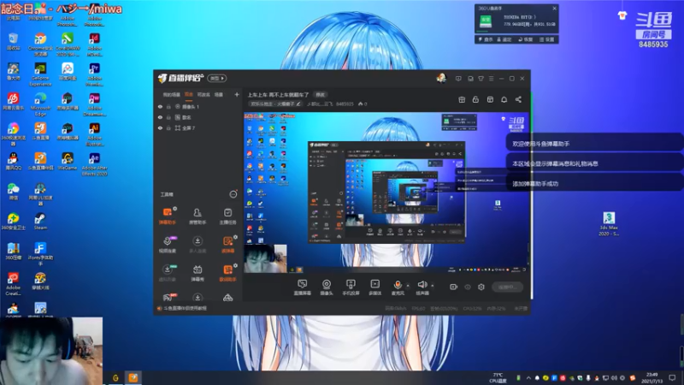Open the hamburger menu in the title bar
The image size is (684, 385).
pyautogui.click(x=491, y=79)
